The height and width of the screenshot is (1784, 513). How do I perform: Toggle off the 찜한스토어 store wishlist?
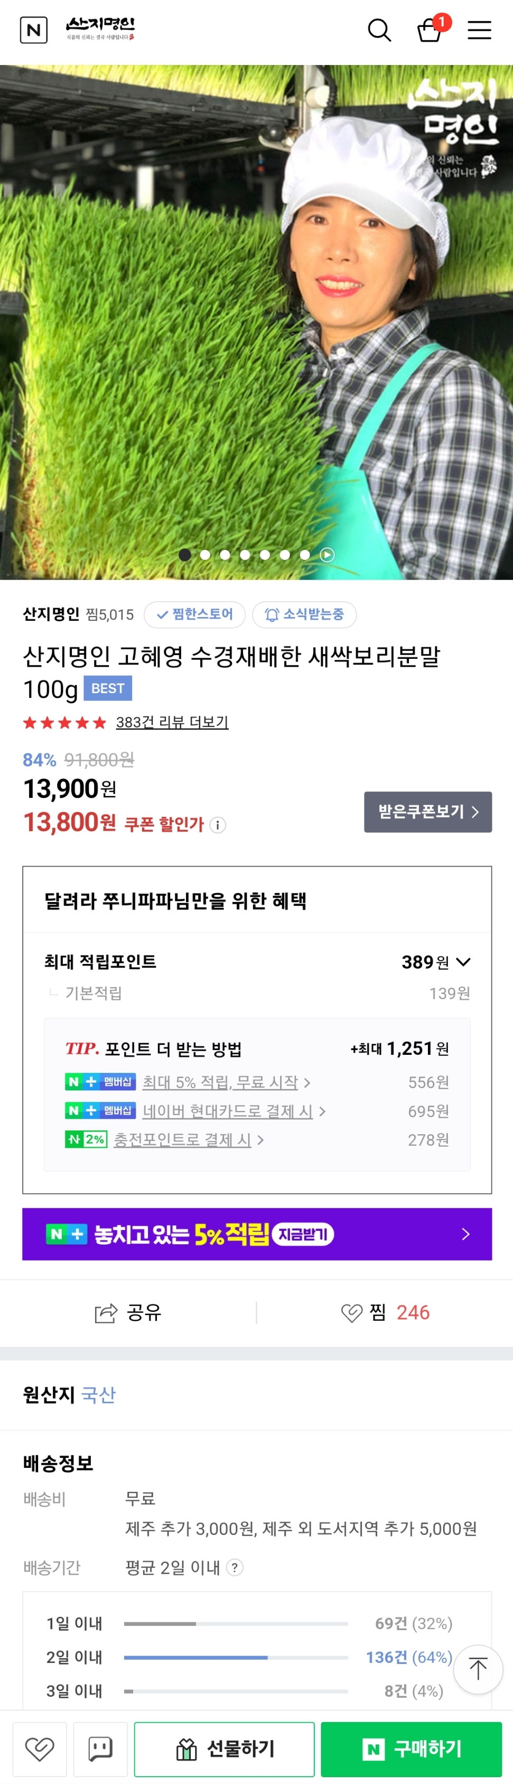[x=194, y=614]
